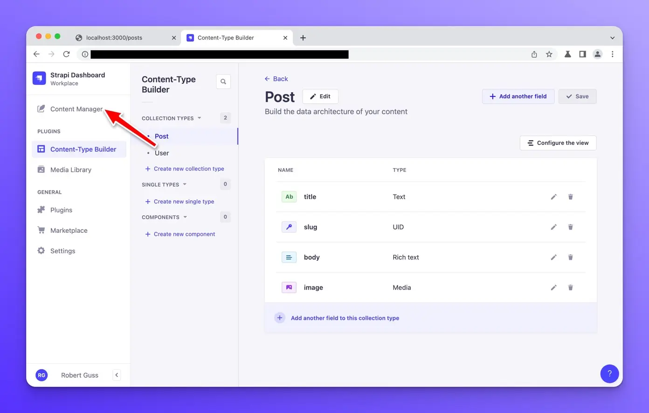The height and width of the screenshot is (413, 649).
Task: Click the RG user avatar
Action: (41, 375)
